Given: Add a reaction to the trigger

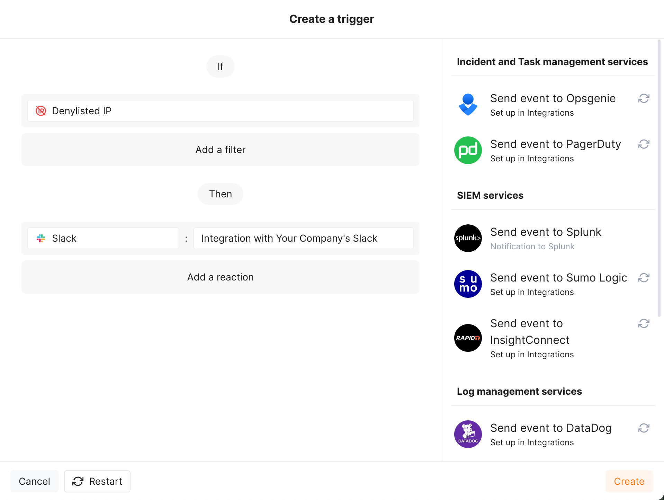Looking at the screenshot, I should coord(220,277).
